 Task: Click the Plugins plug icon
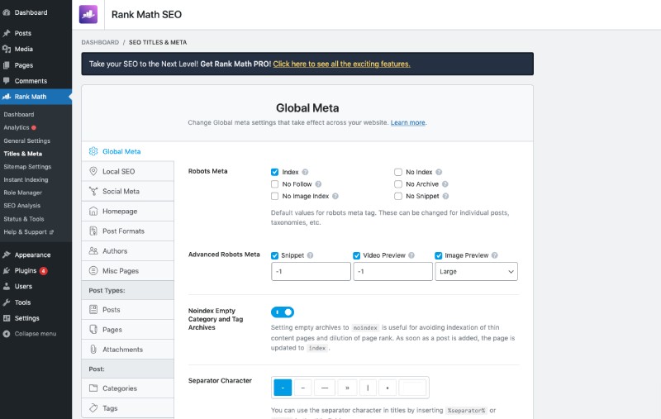(x=7, y=270)
